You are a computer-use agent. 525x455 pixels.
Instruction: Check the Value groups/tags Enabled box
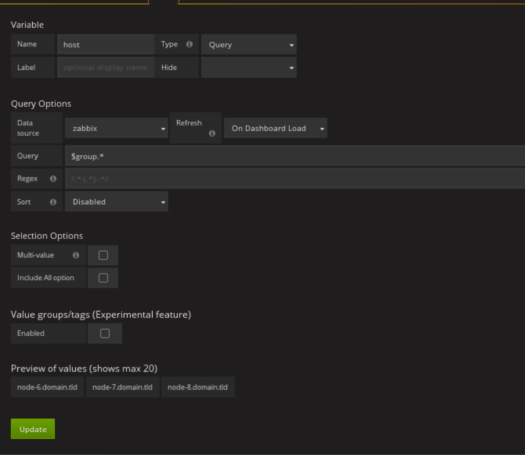(105, 333)
